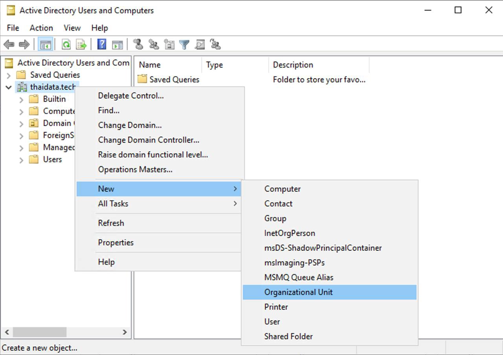The height and width of the screenshot is (355, 503).
Task: Open the Action menu
Action: pos(41,28)
